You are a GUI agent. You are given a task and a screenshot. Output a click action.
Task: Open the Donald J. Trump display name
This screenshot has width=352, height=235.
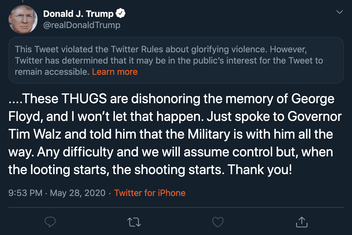78,14
